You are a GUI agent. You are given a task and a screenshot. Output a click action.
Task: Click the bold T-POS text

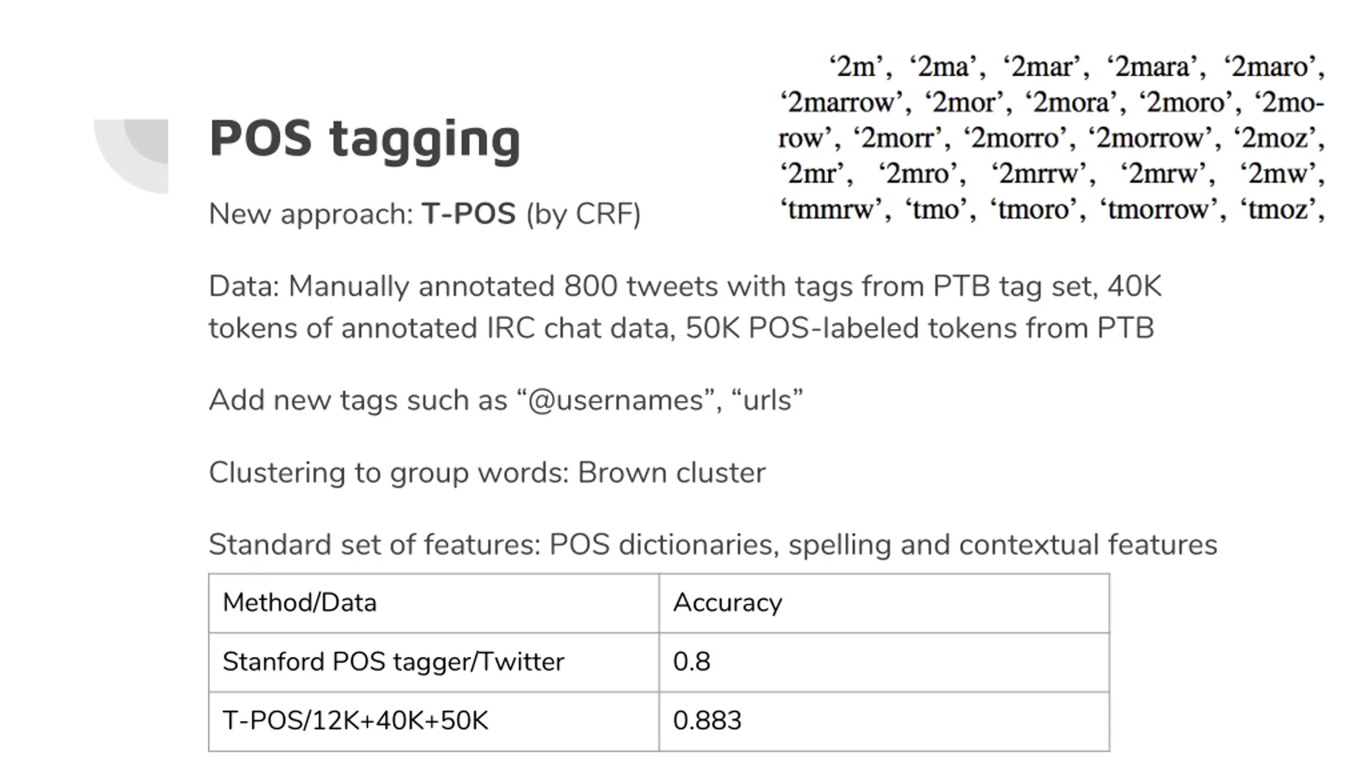pyautogui.click(x=469, y=213)
